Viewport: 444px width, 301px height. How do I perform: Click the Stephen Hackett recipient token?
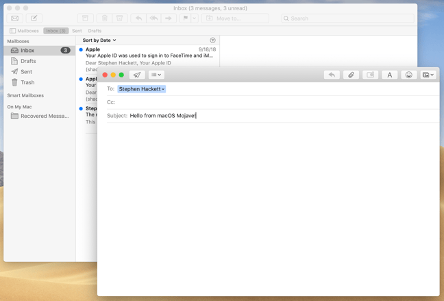pyautogui.click(x=142, y=89)
